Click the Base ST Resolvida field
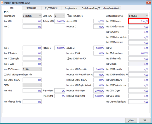152x124 pixels. (32, 53)
